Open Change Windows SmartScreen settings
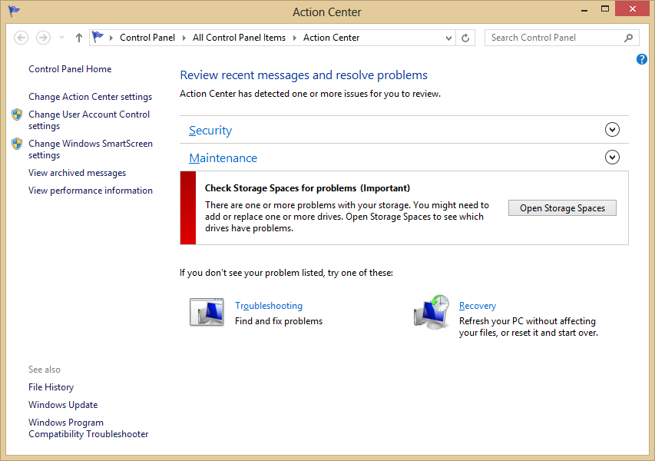Image resolution: width=655 pixels, height=461 pixels. [91, 149]
